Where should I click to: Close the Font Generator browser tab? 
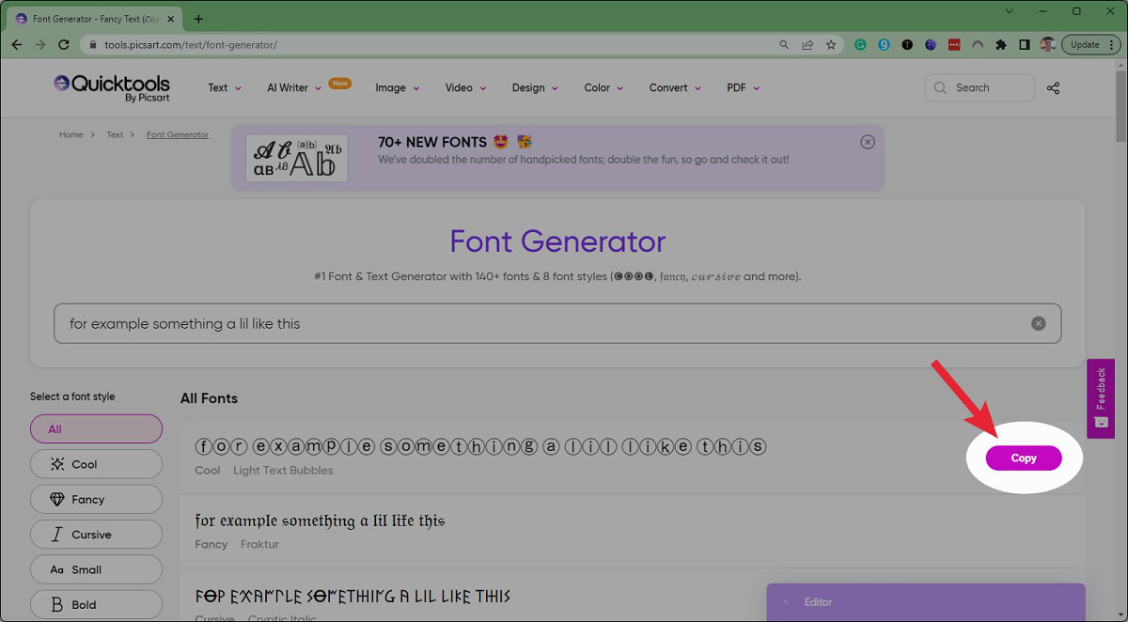(x=170, y=19)
